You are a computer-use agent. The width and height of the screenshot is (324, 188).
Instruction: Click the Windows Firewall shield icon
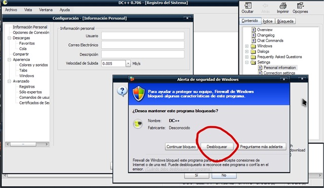[x=139, y=94]
